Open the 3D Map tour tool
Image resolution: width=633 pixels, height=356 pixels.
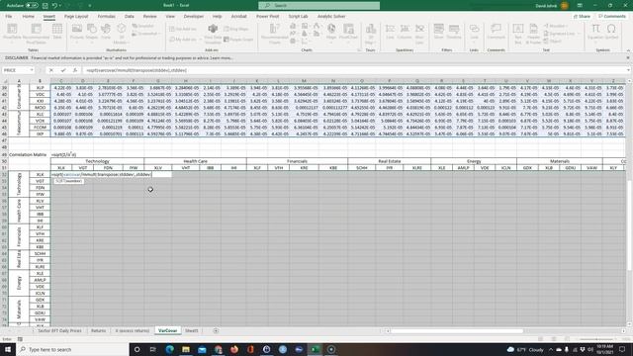pyautogui.click(x=370, y=33)
